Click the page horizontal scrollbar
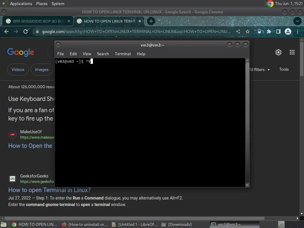This screenshot has height=228, width=304. point(134,218)
